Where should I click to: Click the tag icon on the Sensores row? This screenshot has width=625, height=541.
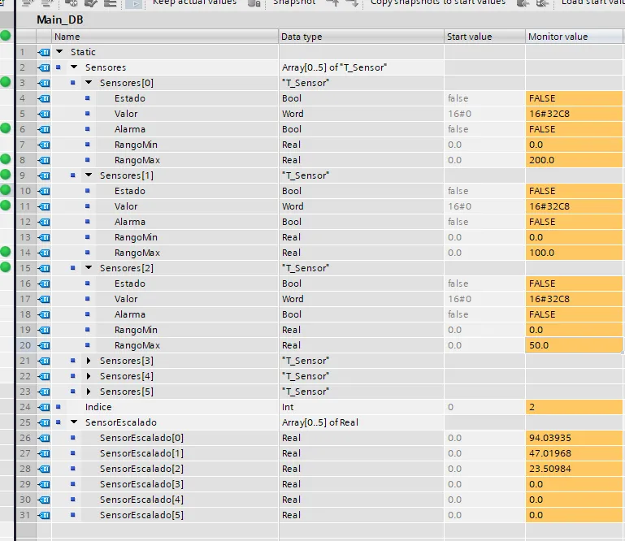[44, 67]
